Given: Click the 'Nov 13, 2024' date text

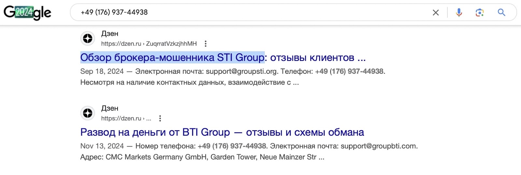Looking at the screenshot, I should point(102,146).
